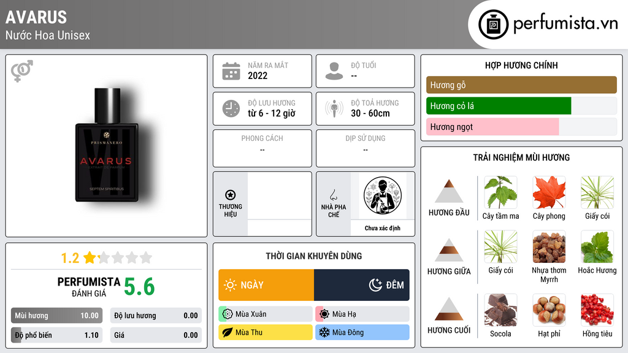Click the star rating row
This screenshot has height=353, width=628.
[118, 257]
